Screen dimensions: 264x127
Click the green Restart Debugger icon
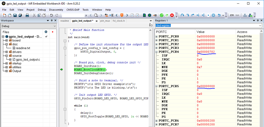click(161, 15)
